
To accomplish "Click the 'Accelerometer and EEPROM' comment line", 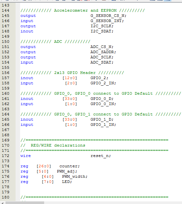I will click(82, 10).
